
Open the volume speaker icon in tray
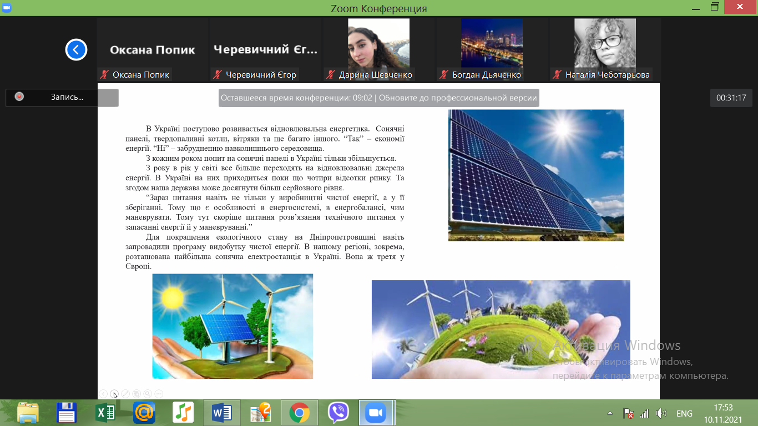660,413
